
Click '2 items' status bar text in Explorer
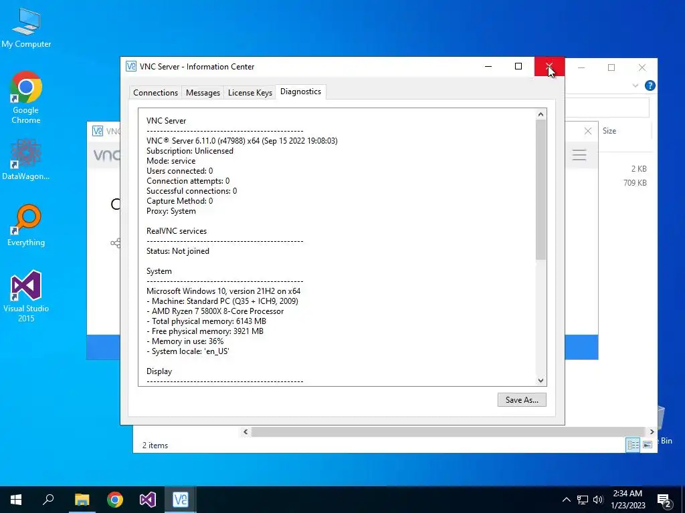(x=155, y=446)
